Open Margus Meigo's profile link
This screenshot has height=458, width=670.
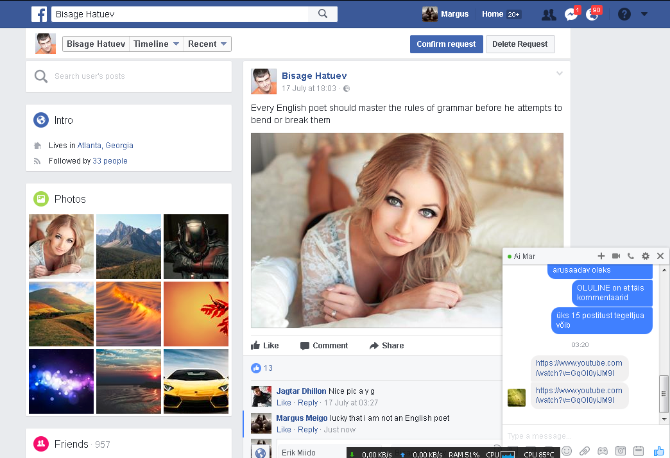(302, 418)
